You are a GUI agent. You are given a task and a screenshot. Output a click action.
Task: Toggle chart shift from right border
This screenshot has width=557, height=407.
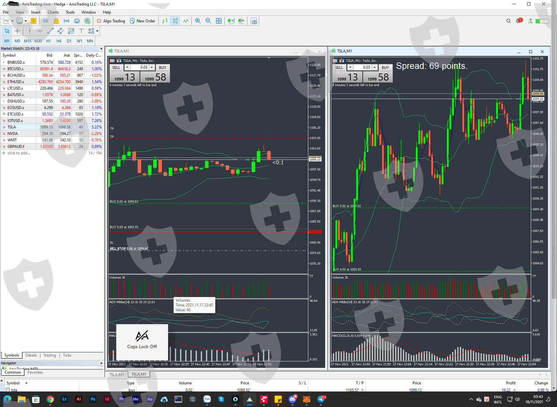click(241, 21)
